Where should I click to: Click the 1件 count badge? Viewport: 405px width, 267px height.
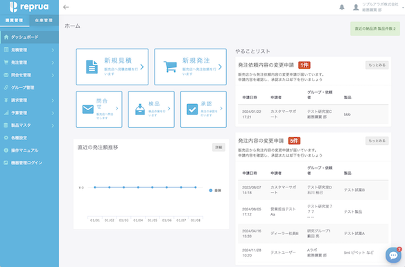coord(304,65)
